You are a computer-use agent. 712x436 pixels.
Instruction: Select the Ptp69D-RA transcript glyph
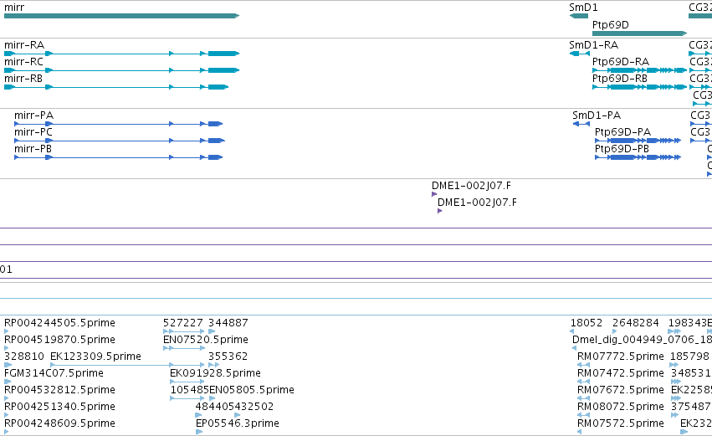(x=639, y=70)
